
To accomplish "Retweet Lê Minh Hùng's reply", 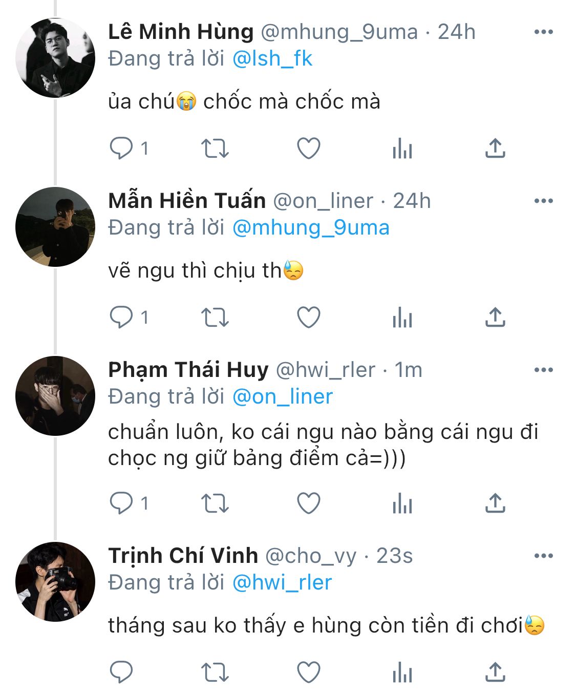I will coord(215,149).
